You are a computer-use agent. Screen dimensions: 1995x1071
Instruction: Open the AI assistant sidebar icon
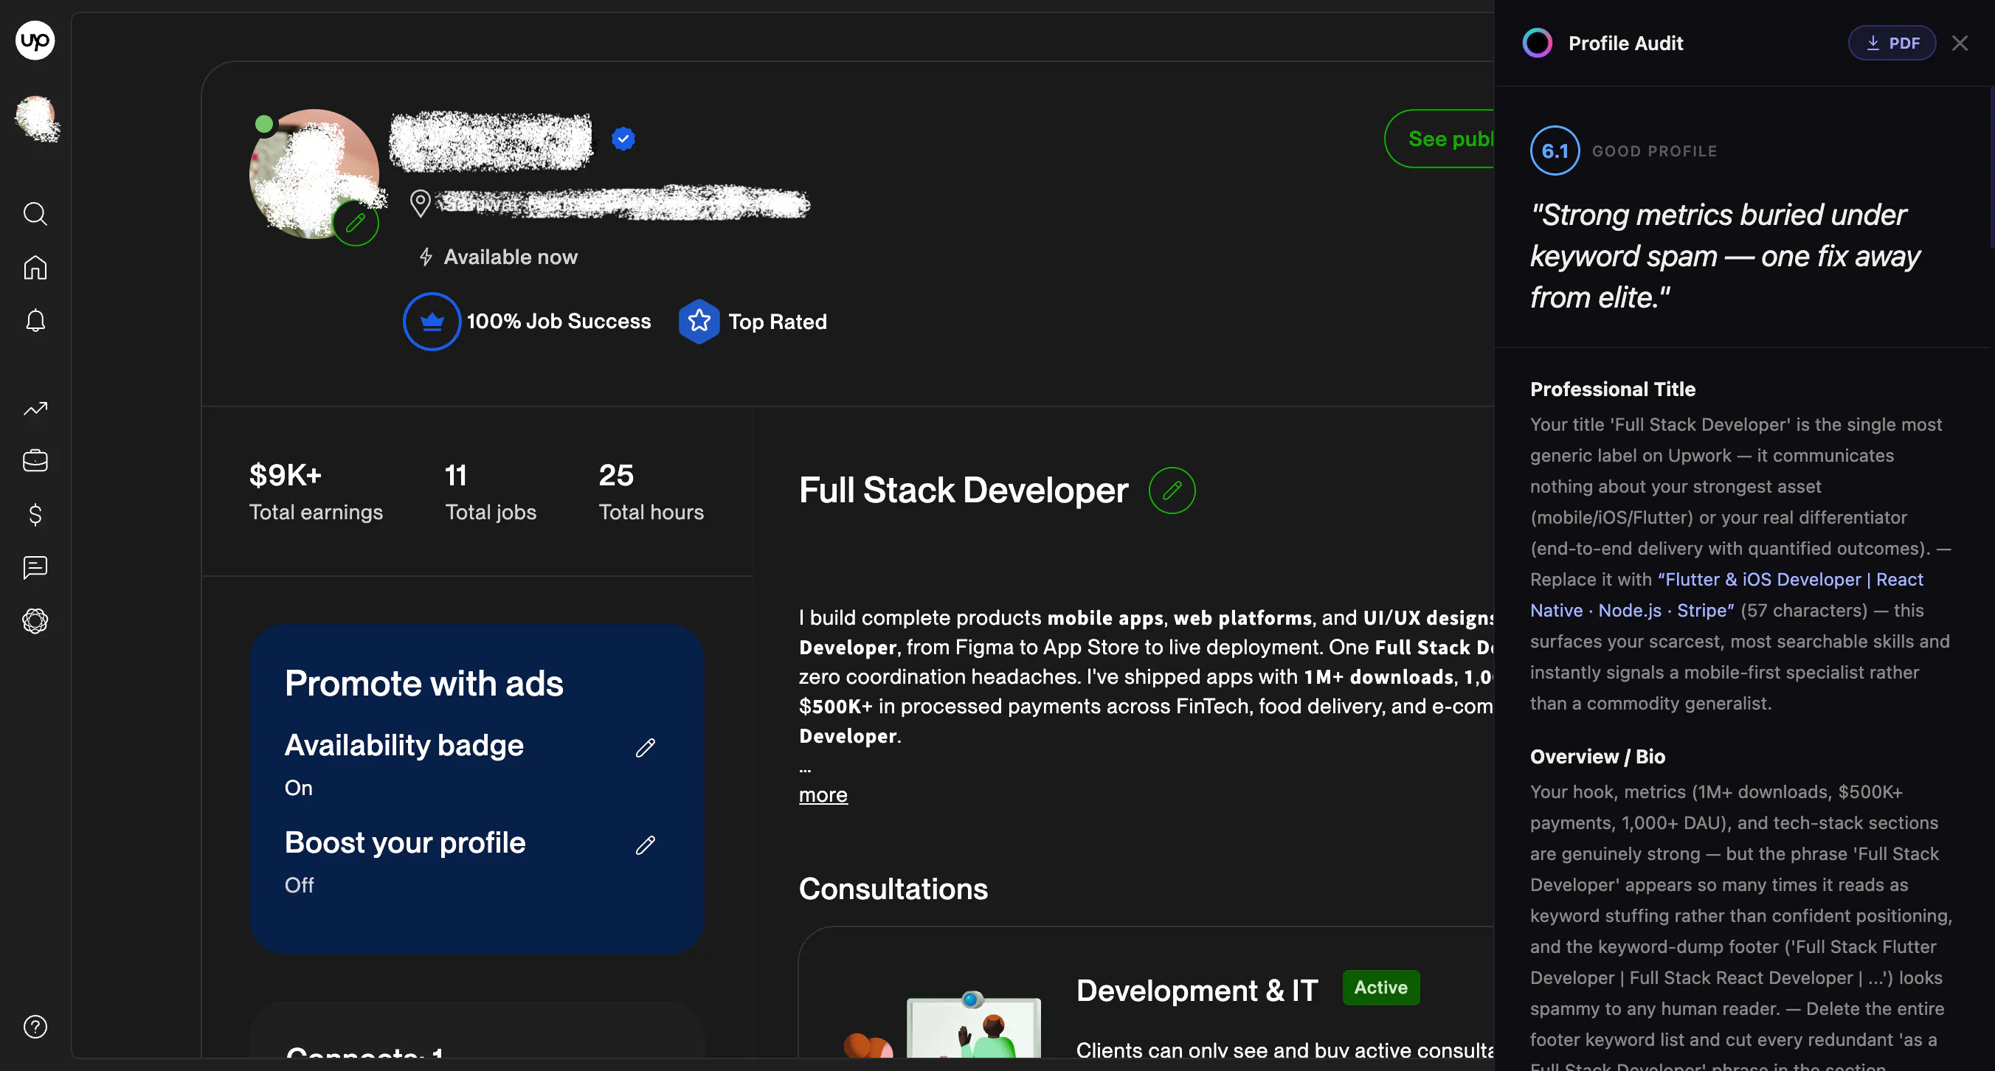coord(35,621)
